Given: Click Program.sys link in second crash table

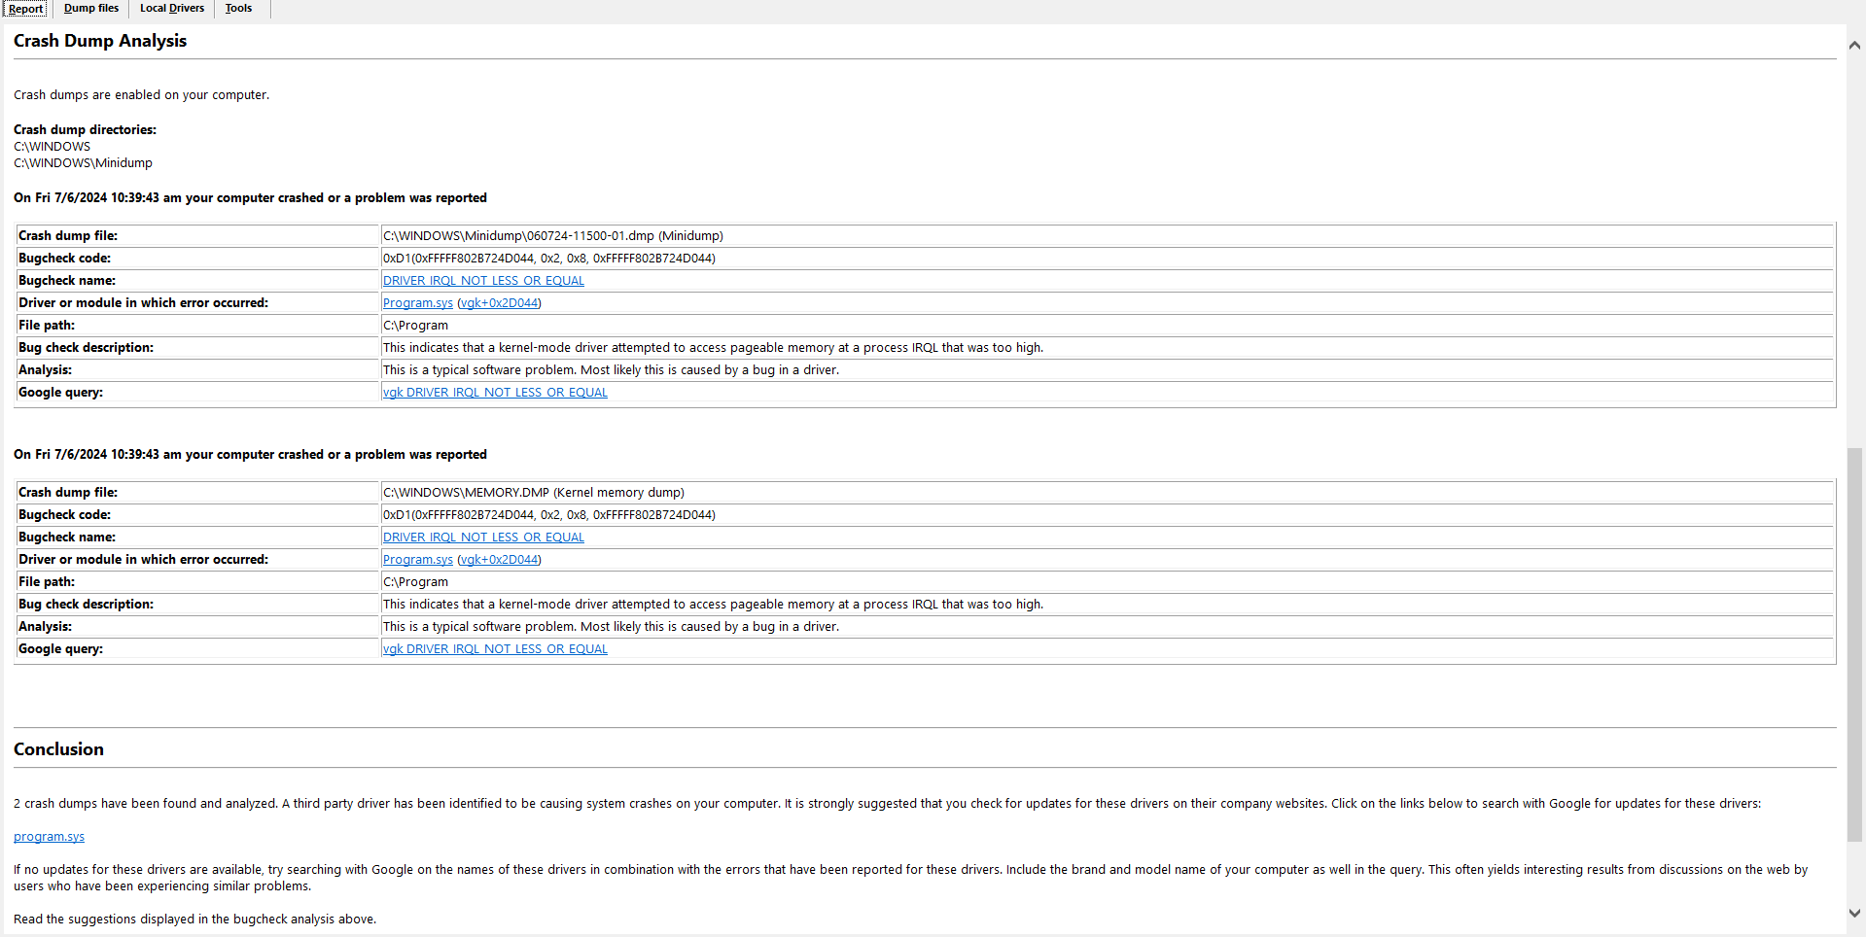Looking at the screenshot, I should pyautogui.click(x=418, y=560).
